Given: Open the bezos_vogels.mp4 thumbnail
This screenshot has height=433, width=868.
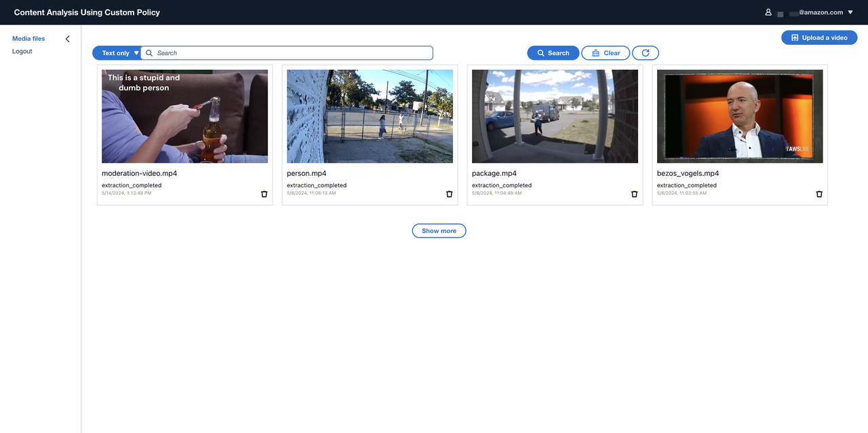Looking at the screenshot, I should click(x=740, y=116).
